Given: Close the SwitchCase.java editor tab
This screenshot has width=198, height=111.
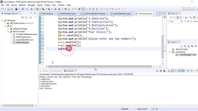Looking at the screenshot, I should click(x=154, y=14).
